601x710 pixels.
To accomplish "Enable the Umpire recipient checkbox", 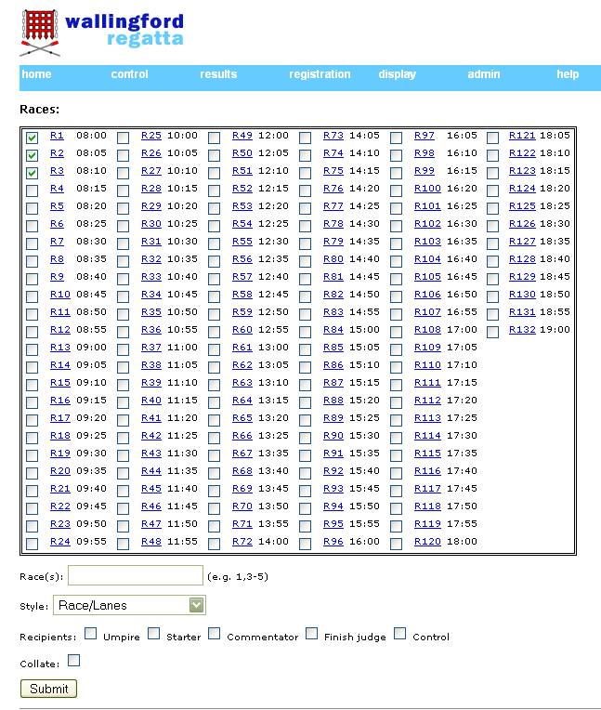I will 91,634.
